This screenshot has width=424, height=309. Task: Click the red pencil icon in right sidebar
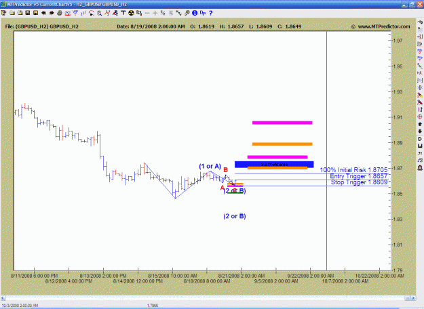(x=420, y=102)
